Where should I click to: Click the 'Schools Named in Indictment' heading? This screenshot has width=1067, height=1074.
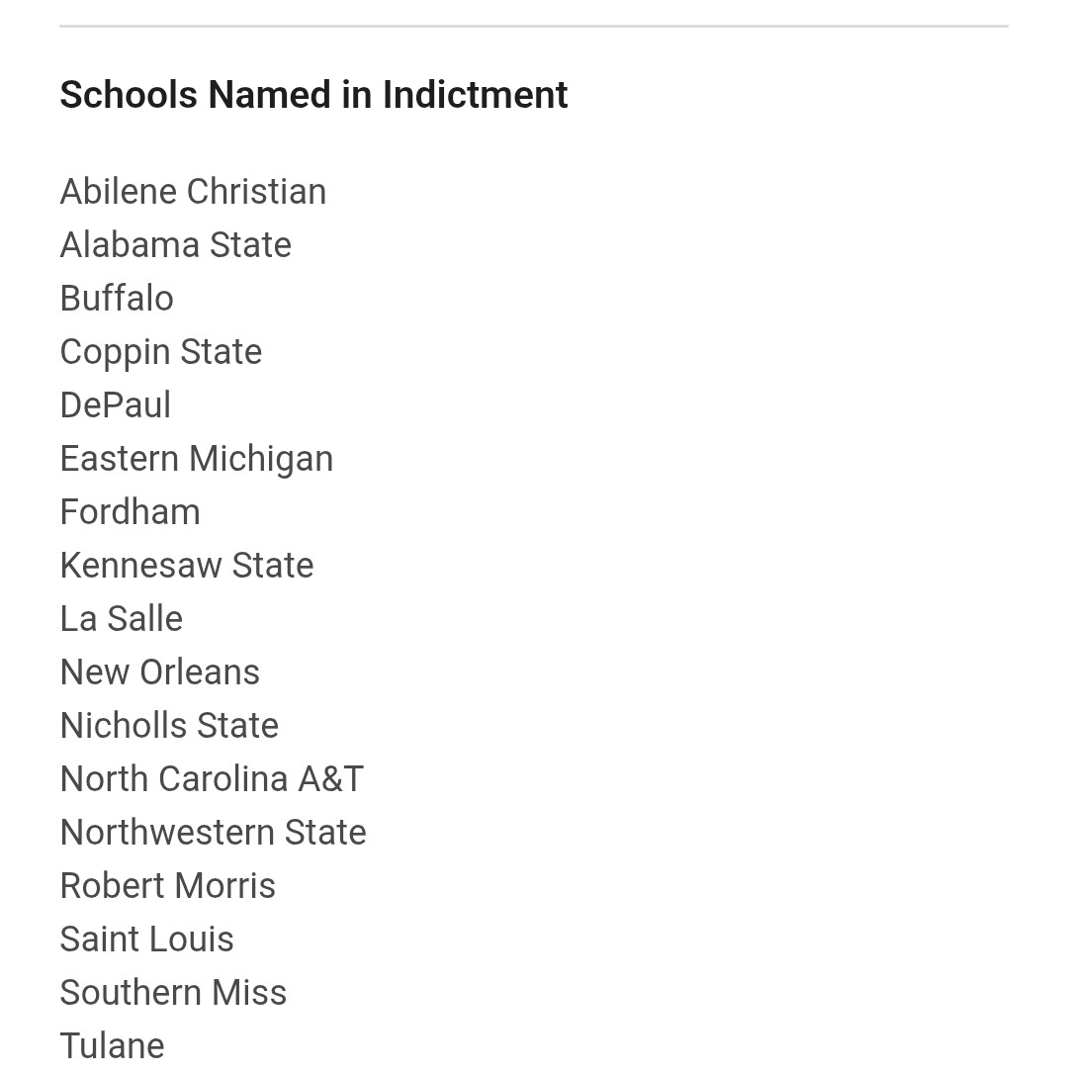(313, 95)
